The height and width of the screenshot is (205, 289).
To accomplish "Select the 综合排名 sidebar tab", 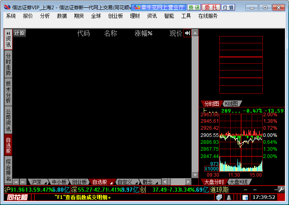I will (x=8, y=170).
